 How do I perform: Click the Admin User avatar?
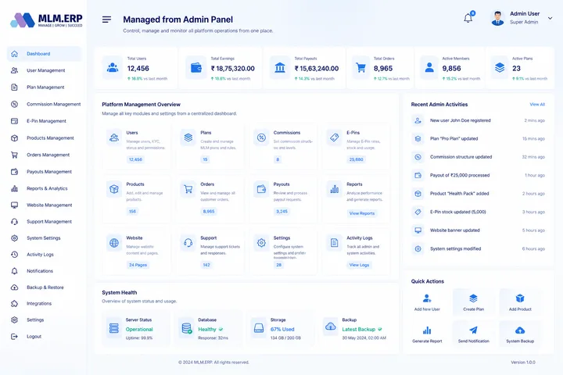click(497, 18)
